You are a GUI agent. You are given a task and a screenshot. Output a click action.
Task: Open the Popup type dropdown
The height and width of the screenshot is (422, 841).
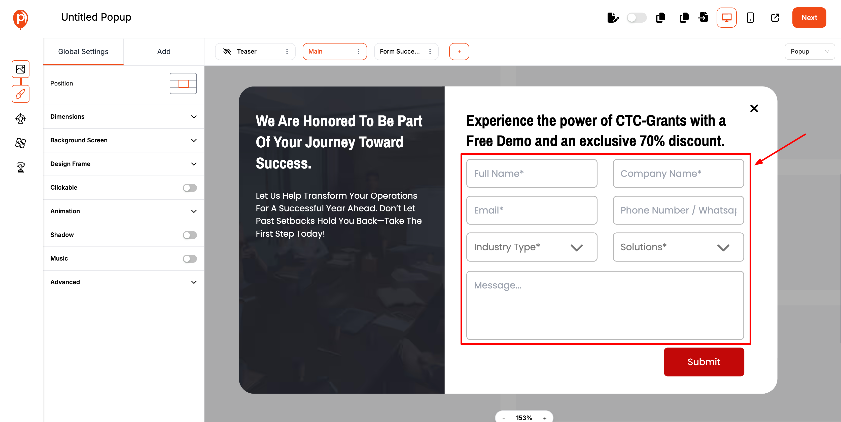(809, 52)
